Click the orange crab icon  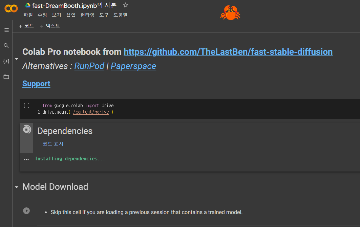(x=230, y=13)
